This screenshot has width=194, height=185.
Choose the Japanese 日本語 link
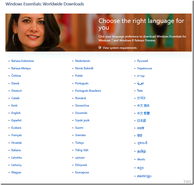click(141, 120)
